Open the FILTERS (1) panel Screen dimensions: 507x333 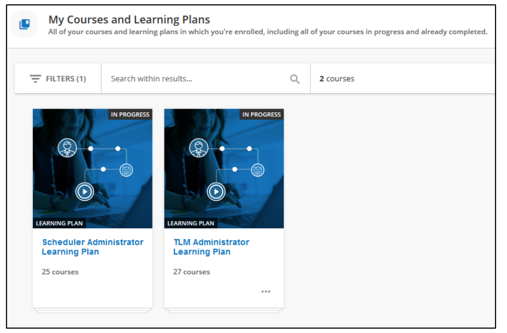tap(58, 79)
